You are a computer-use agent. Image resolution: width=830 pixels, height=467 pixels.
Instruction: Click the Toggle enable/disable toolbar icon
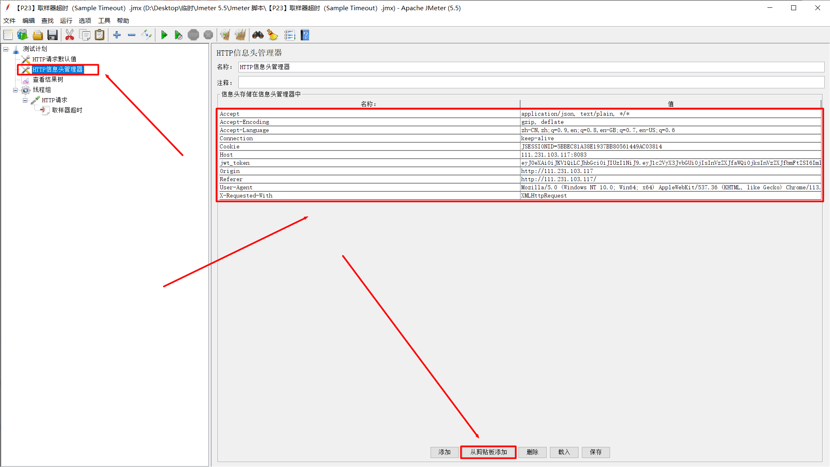146,35
